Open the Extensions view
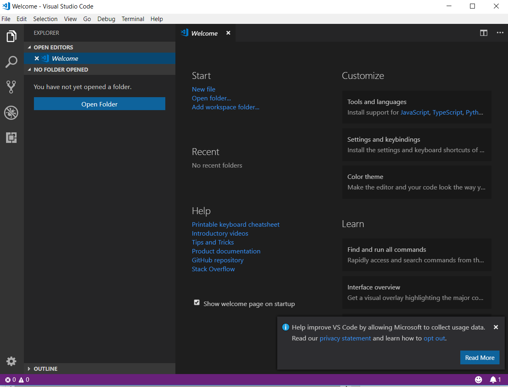 click(11, 138)
